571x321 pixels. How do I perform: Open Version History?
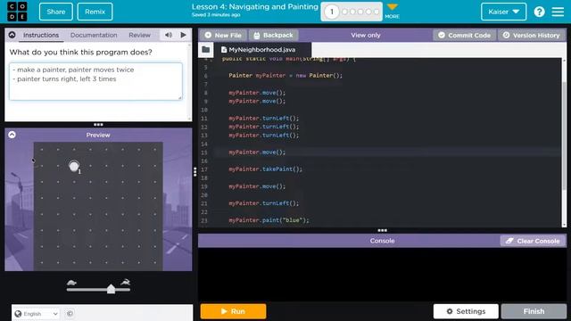[532, 36]
